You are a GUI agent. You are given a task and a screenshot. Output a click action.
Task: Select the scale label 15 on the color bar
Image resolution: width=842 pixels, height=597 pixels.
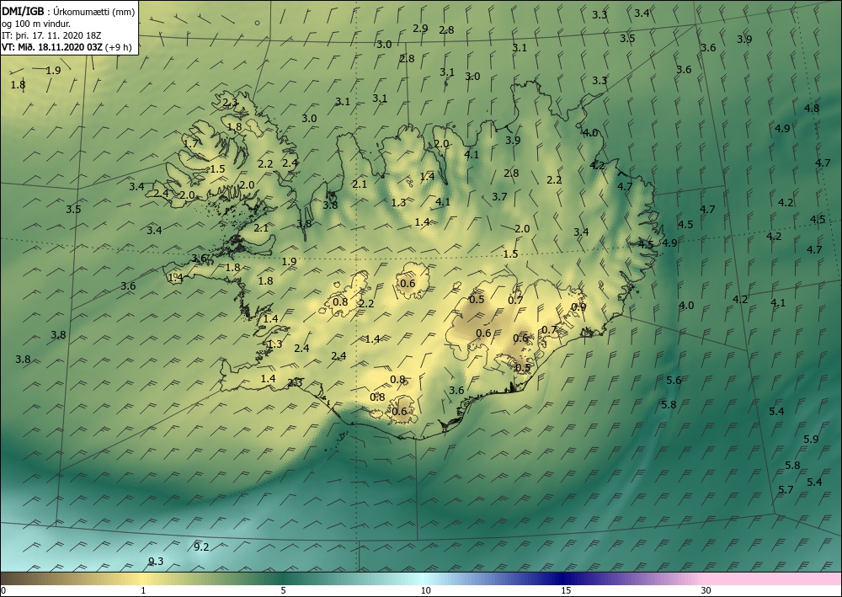tap(566, 591)
